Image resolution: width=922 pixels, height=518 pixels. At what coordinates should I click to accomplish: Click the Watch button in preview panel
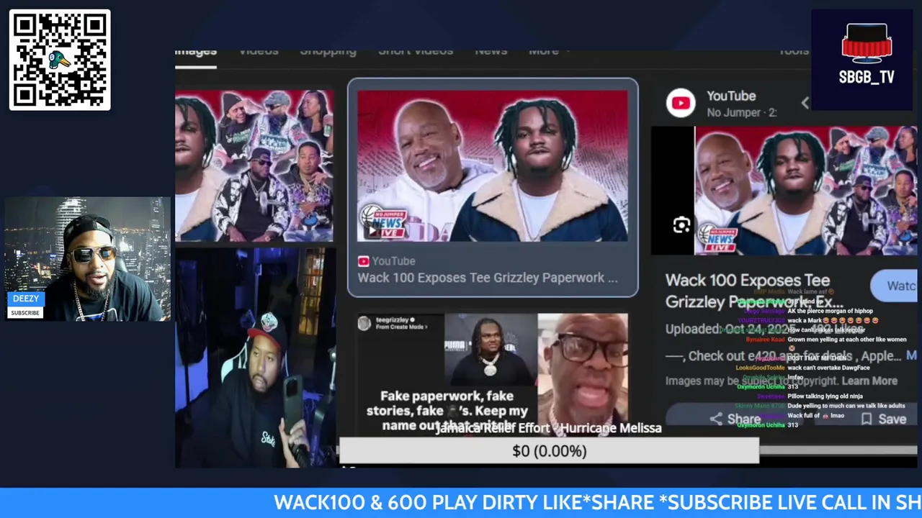click(894, 286)
